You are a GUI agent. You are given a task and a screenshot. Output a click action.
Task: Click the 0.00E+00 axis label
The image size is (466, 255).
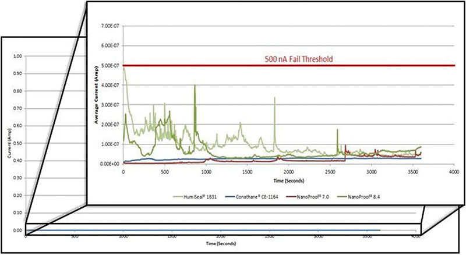click(110, 164)
